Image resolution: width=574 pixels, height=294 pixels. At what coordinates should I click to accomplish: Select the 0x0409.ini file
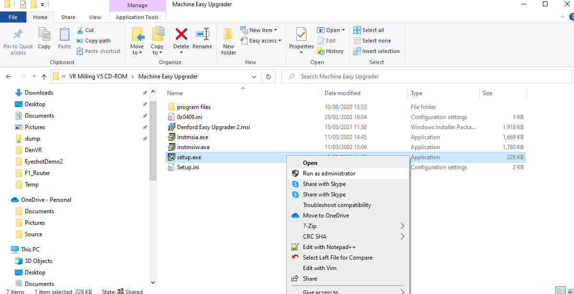190,117
